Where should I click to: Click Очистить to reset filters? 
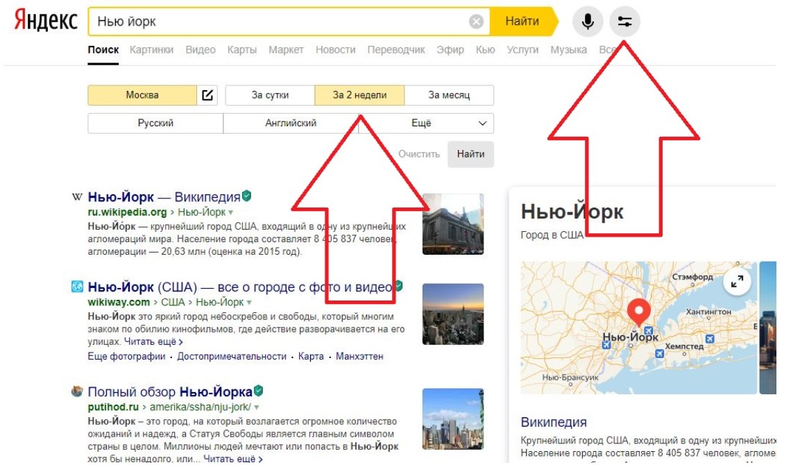pos(419,154)
